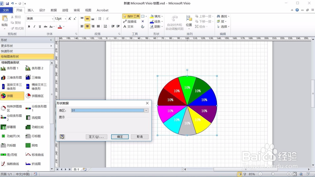The width and height of the screenshot is (315, 177).
Task: Open the 扇区 sector count dropdown arrow
Action: click(146, 110)
